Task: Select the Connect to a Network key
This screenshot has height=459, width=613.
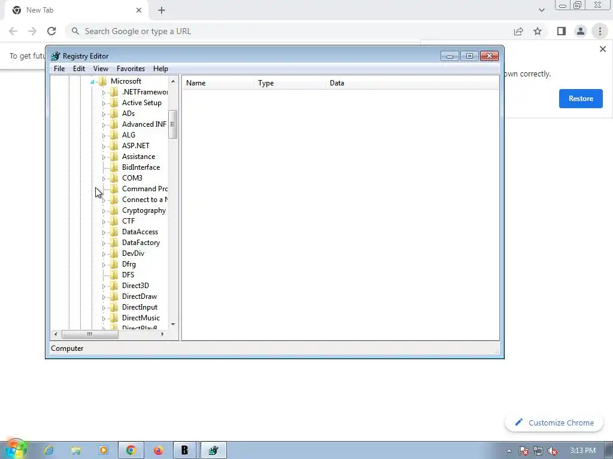Action: coord(145,200)
